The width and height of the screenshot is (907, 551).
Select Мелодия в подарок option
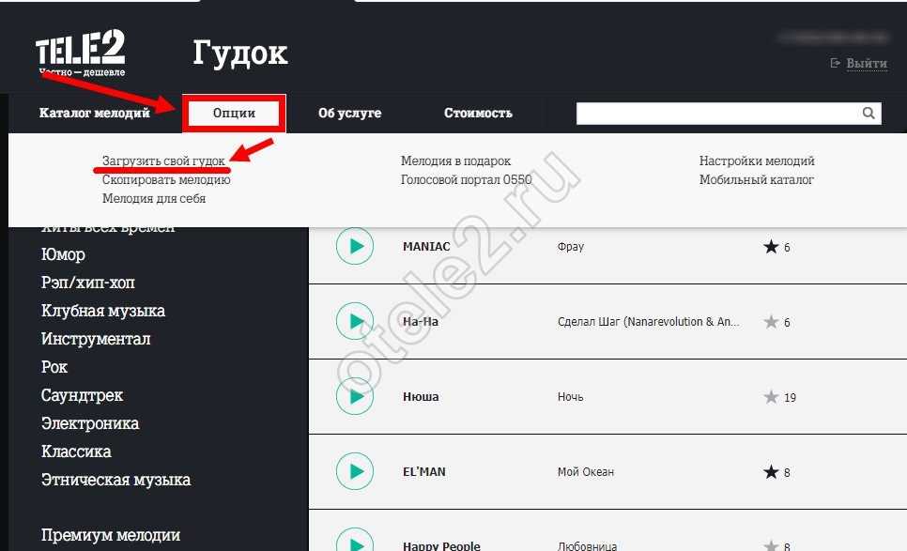pyautogui.click(x=455, y=161)
